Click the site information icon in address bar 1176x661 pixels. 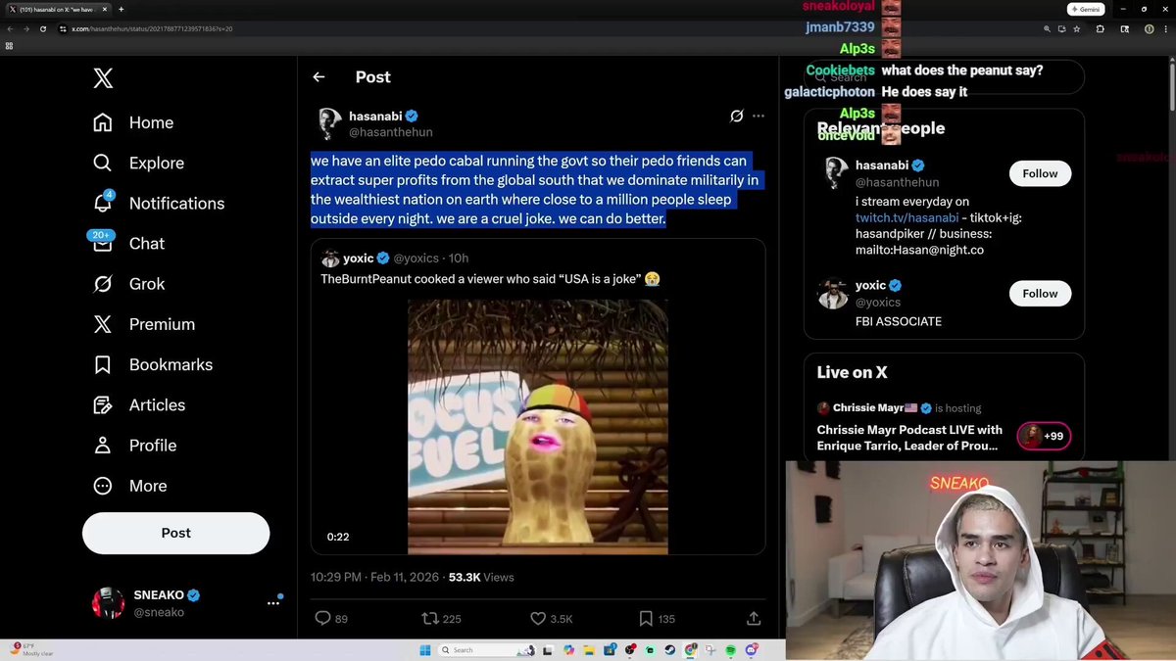[63, 28]
